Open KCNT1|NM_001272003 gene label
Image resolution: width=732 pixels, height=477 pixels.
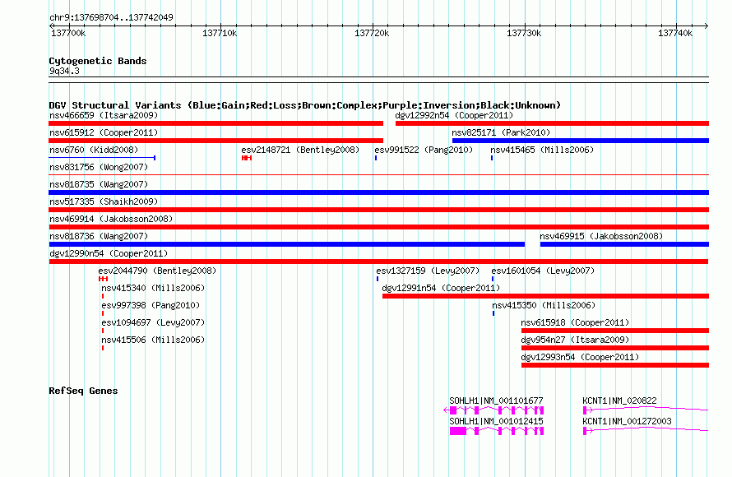pos(628,421)
